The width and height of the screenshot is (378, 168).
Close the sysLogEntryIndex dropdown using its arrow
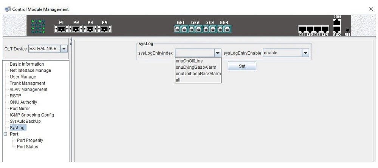218,53
